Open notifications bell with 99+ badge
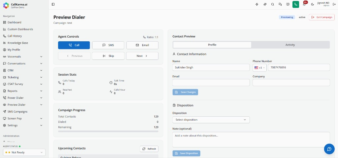The height and width of the screenshot is (158, 338). click(x=304, y=4)
